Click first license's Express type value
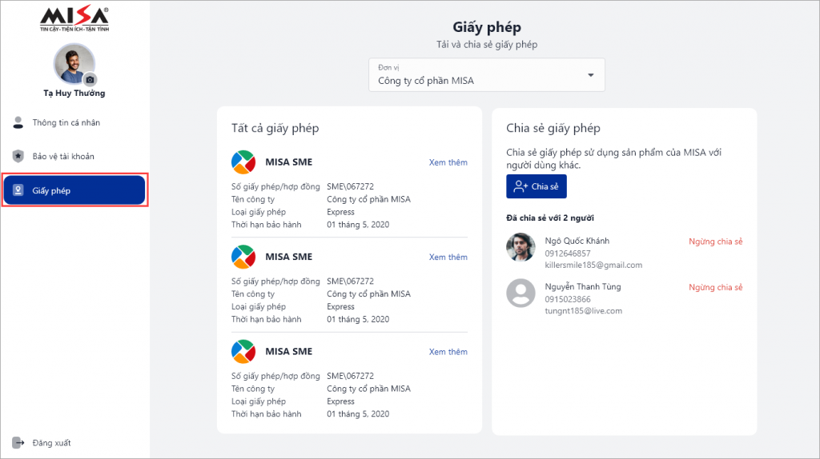This screenshot has height=459, width=820. (340, 212)
